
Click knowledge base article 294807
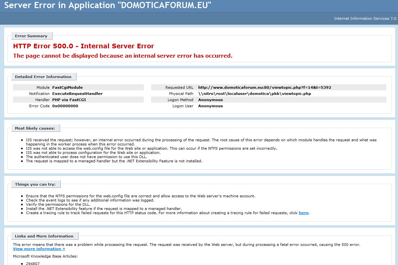(33, 263)
